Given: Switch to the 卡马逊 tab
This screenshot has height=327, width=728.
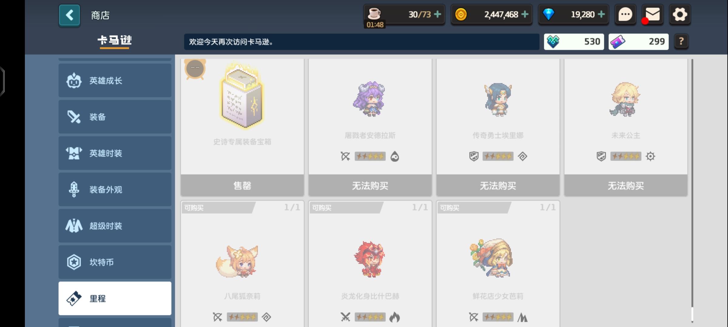Looking at the screenshot, I should click(x=115, y=41).
